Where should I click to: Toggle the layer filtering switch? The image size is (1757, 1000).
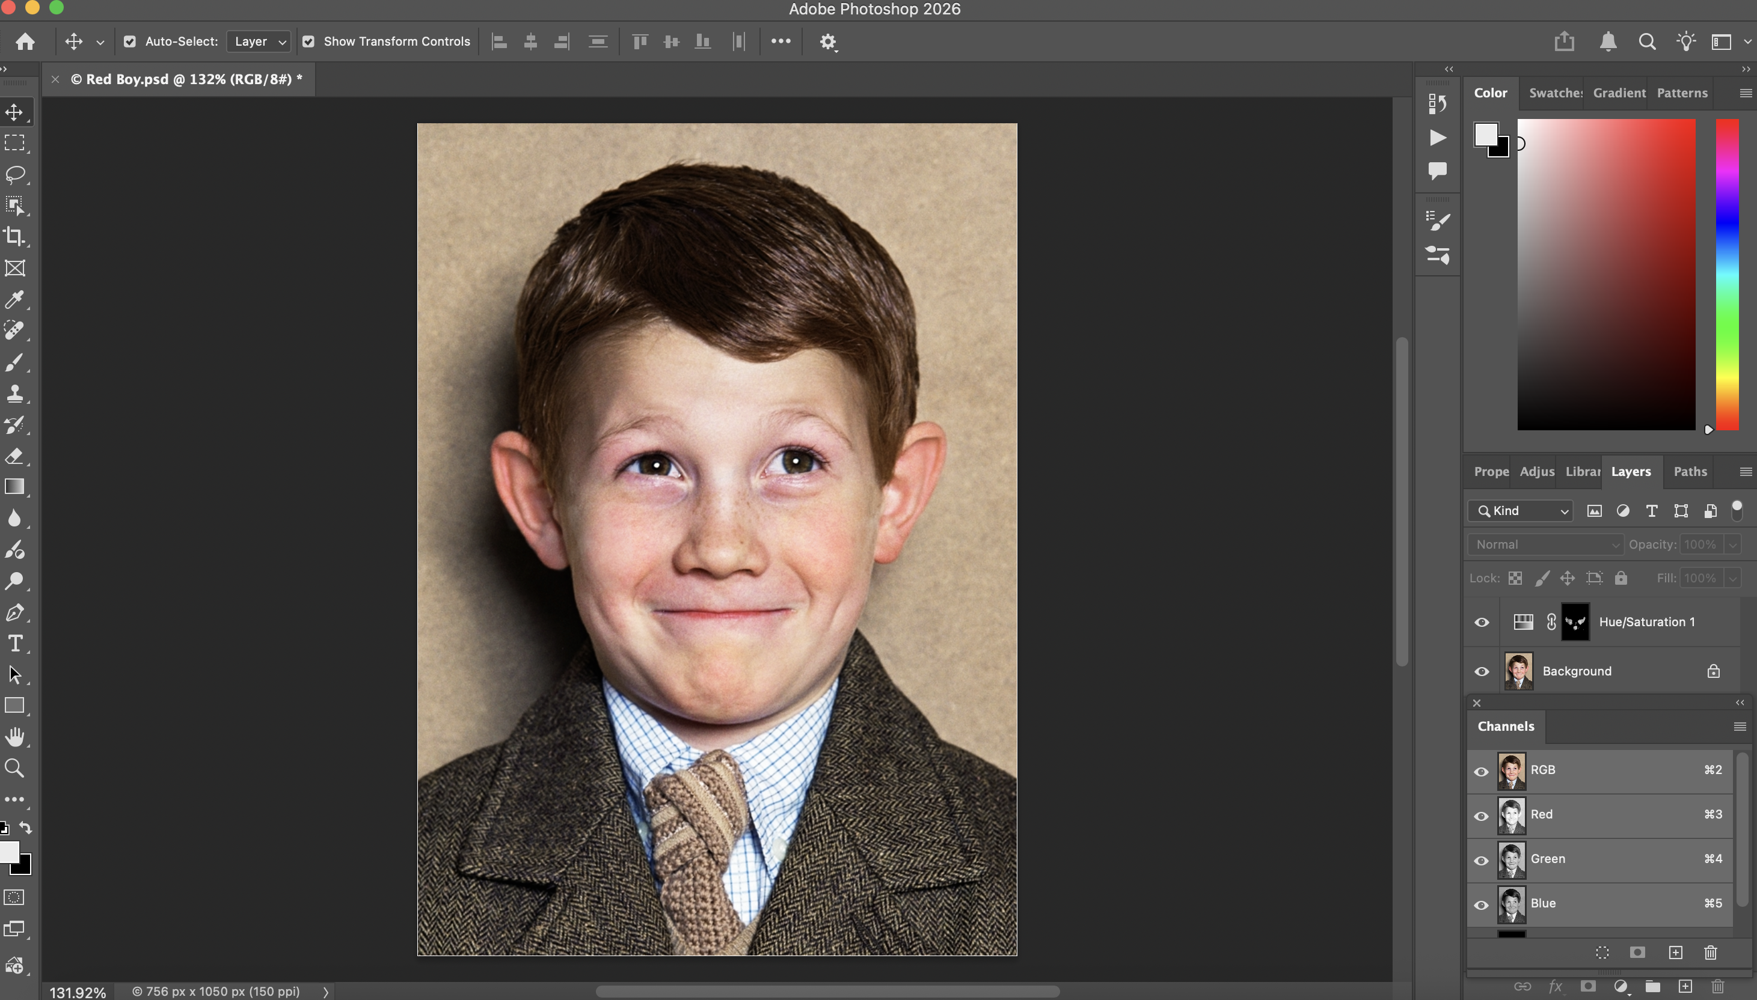click(1737, 510)
